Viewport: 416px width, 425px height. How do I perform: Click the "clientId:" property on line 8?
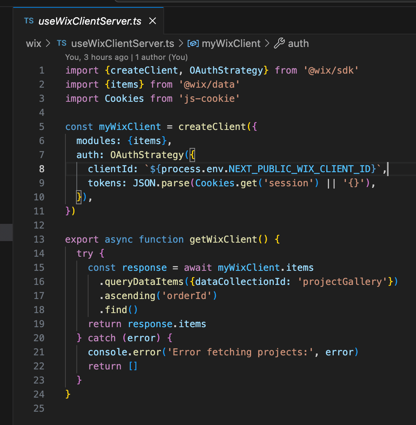point(112,169)
